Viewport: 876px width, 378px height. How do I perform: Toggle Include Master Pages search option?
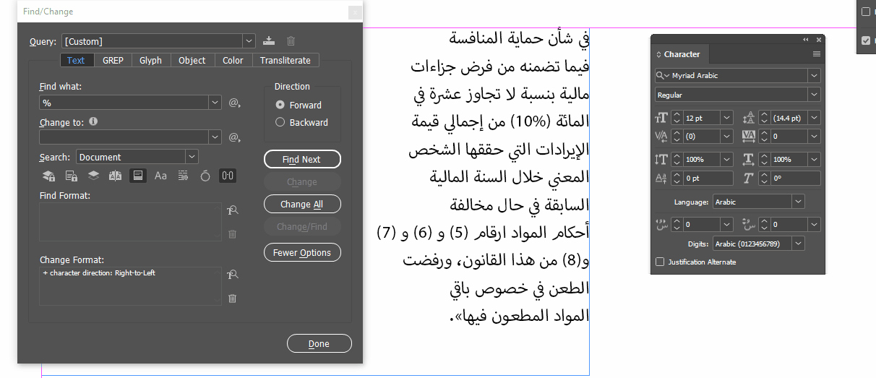pyautogui.click(x=116, y=176)
